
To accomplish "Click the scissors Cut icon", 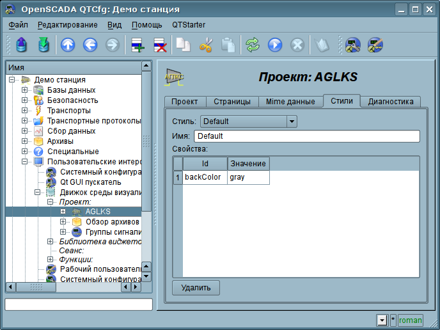I will click(206, 45).
